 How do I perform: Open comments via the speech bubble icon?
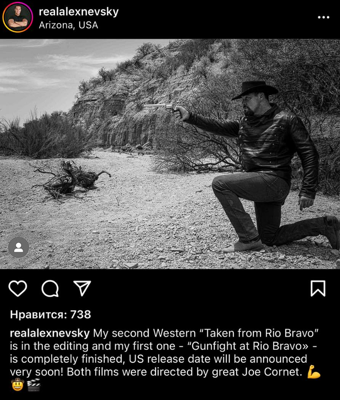point(50,289)
